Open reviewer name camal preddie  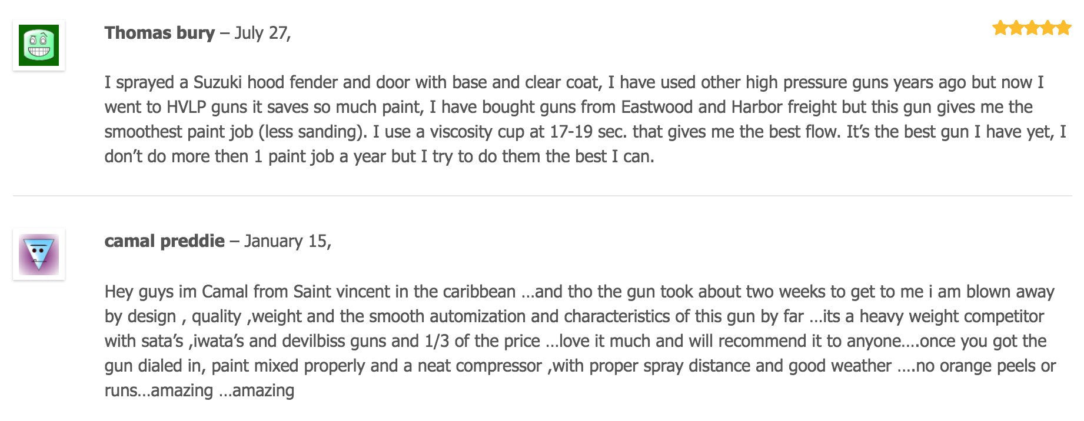164,241
